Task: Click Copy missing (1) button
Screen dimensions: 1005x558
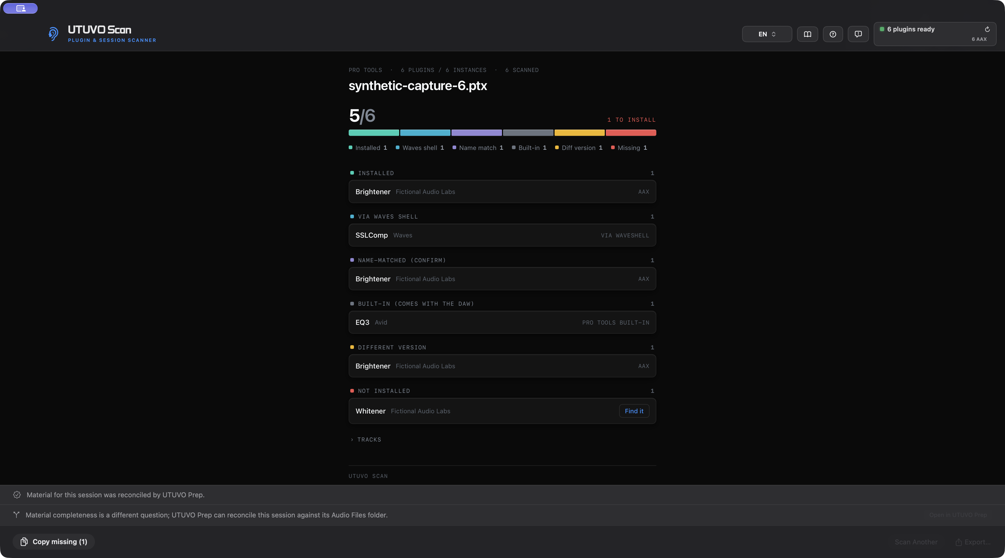Action: click(54, 542)
